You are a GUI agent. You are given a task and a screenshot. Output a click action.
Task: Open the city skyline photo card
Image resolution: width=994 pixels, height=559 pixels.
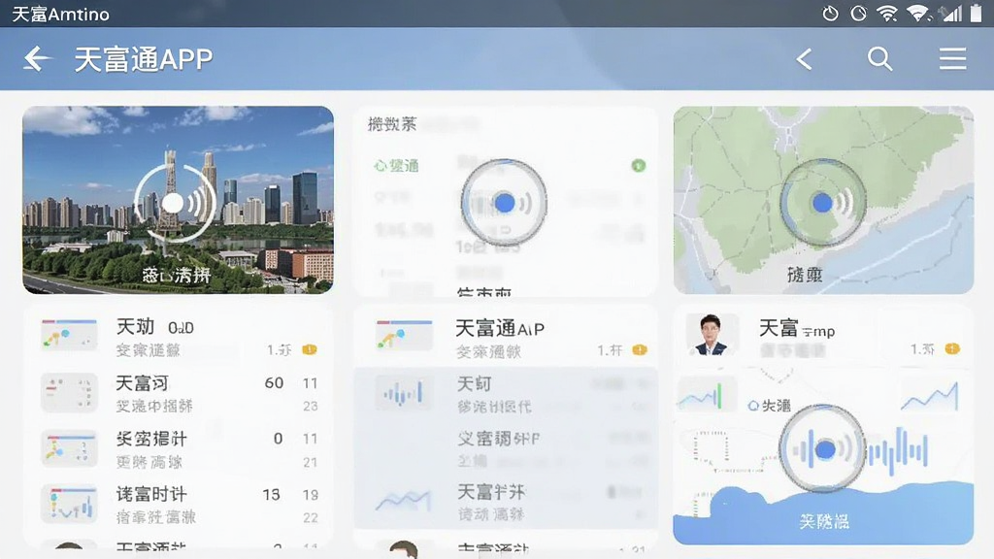179,200
